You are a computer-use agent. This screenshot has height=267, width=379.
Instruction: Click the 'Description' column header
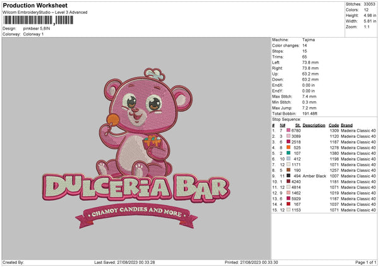click(x=314, y=125)
